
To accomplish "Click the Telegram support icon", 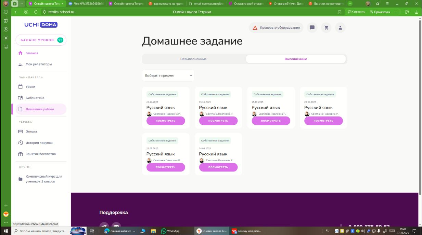I will click(x=104, y=226).
